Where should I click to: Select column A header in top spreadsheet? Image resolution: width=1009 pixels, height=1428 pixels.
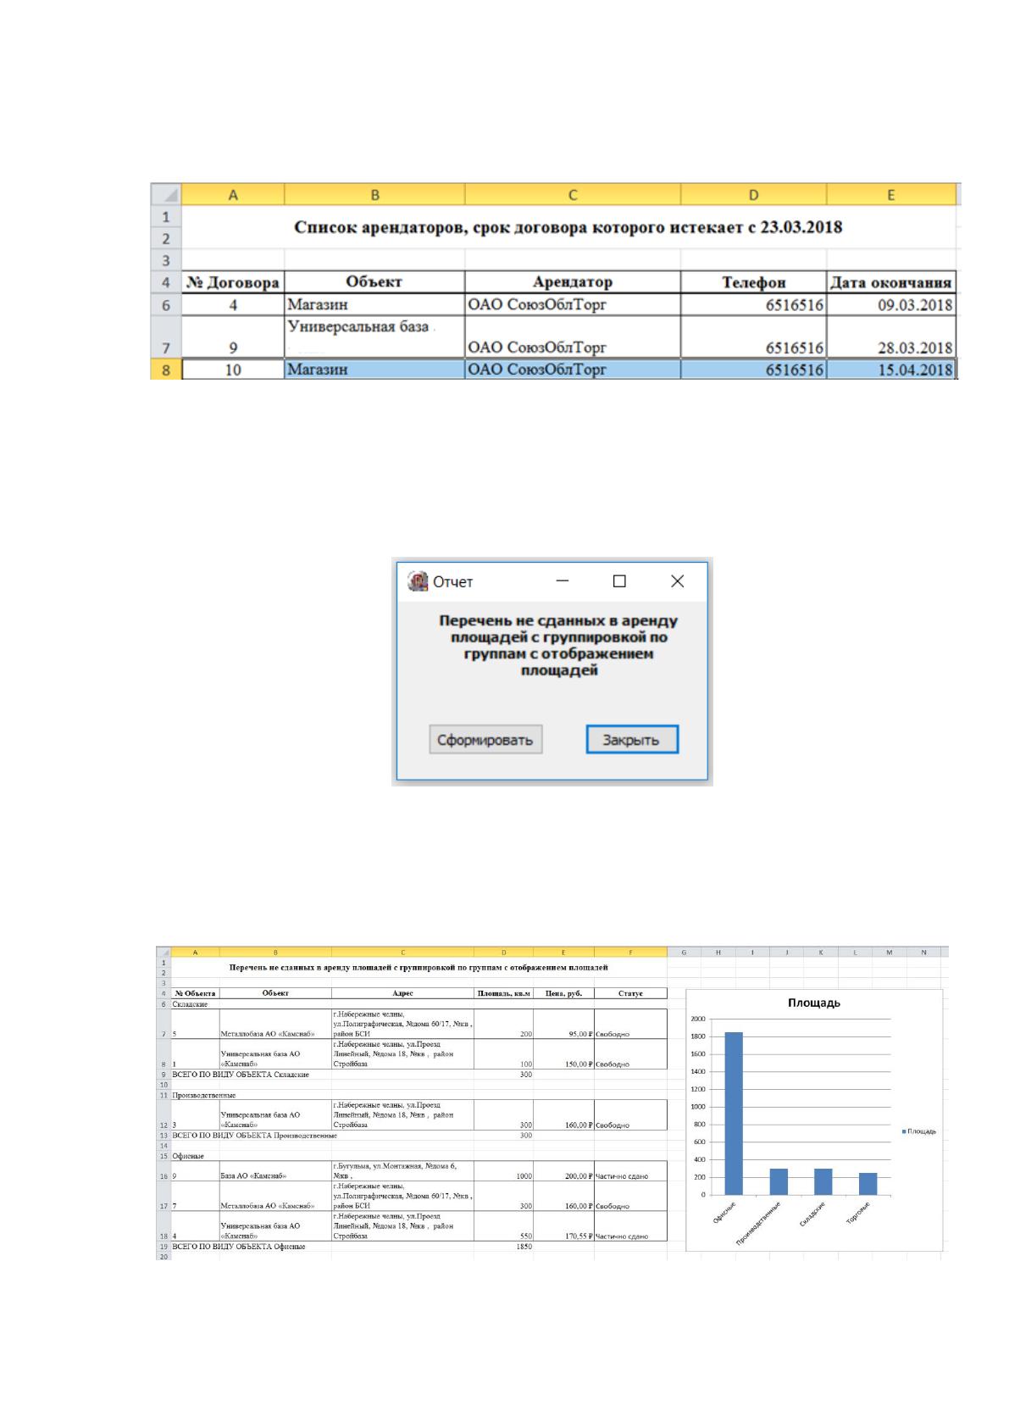pos(233,195)
